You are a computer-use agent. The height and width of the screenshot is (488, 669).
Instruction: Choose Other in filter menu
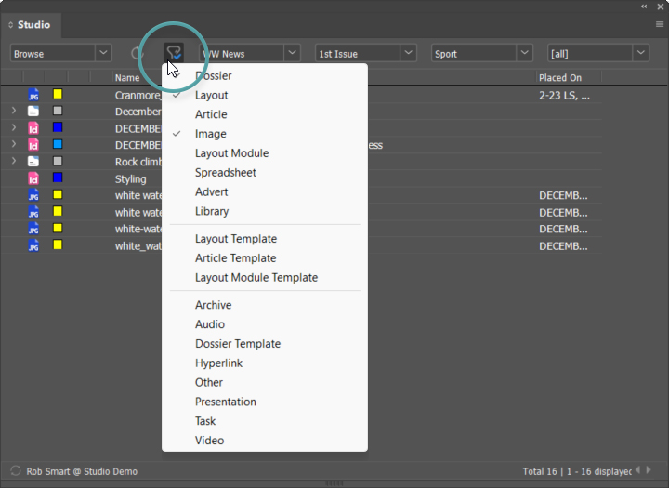point(265,382)
